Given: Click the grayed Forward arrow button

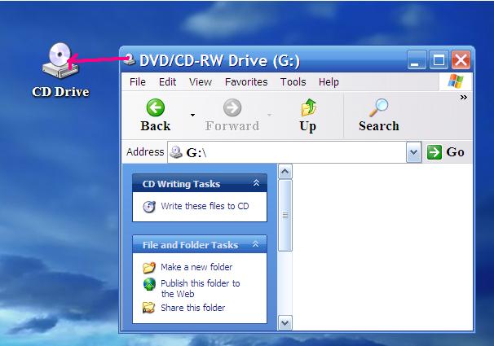Looking at the screenshot, I should 232,115.
